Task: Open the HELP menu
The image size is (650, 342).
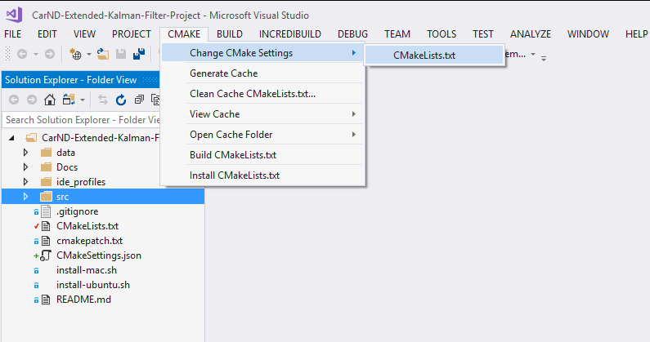Action: (x=636, y=34)
